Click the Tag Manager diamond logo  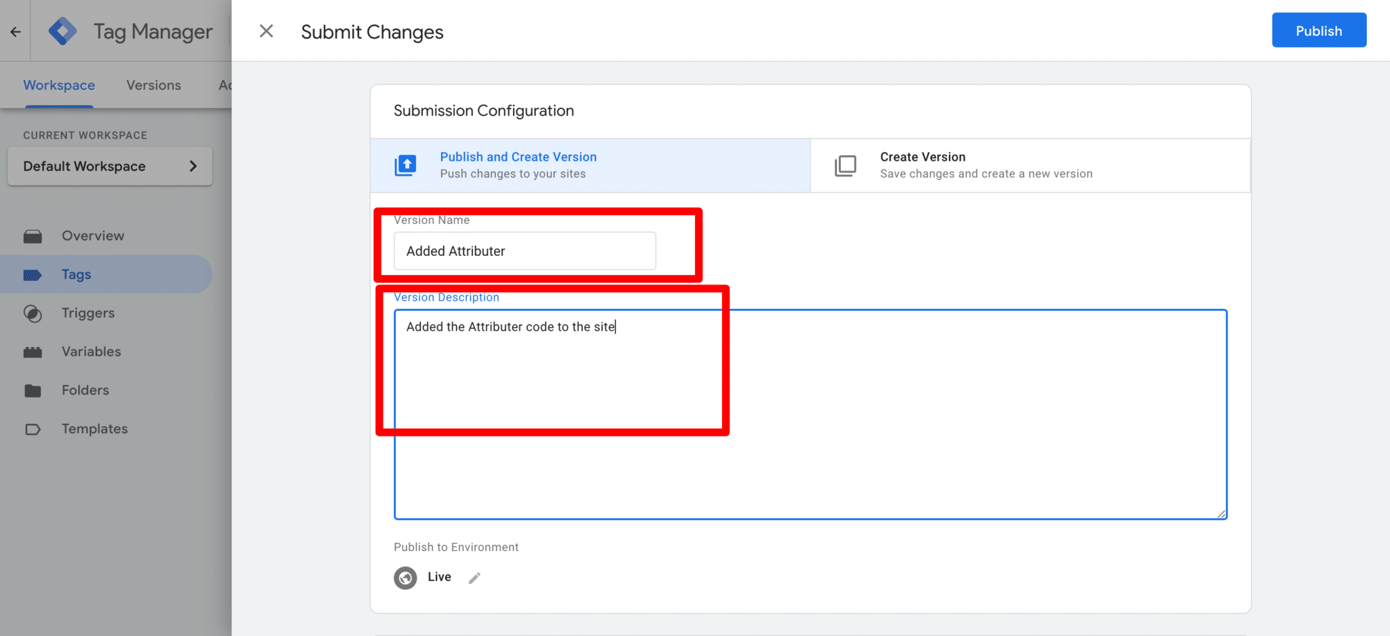(x=63, y=31)
